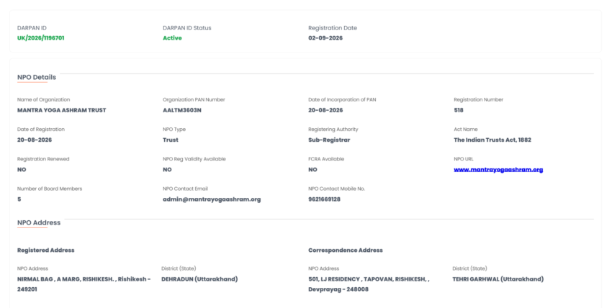The image size is (612, 308).
Task: Click the DEHRADUN (Uttarakhand) district value
Action: [x=199, y=279]
